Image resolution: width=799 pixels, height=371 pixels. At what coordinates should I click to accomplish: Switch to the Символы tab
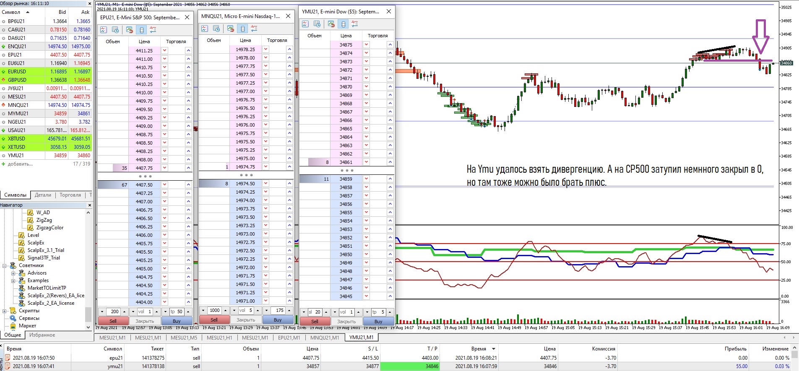tap(16, 195)
